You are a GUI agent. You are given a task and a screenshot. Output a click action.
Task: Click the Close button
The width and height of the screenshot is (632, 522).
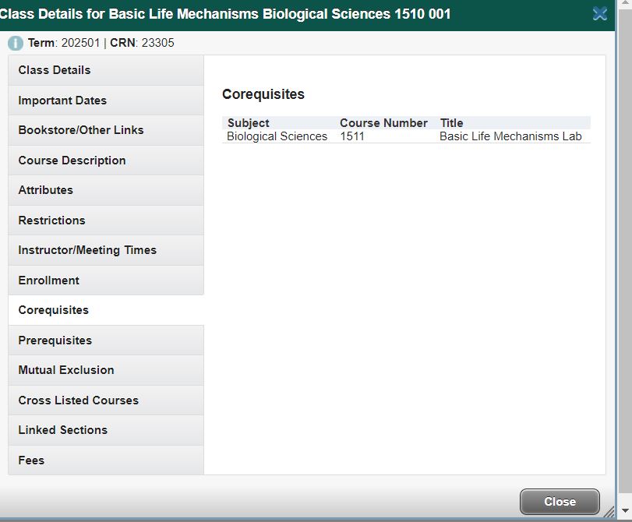[560, 502]
